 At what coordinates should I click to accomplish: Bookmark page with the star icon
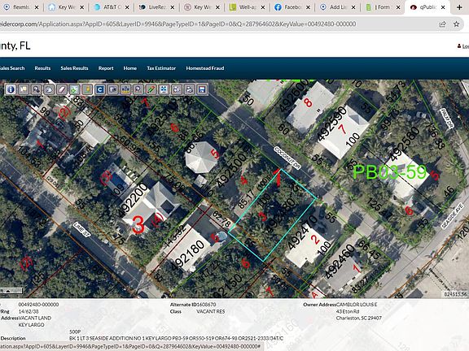coord(456,24)
